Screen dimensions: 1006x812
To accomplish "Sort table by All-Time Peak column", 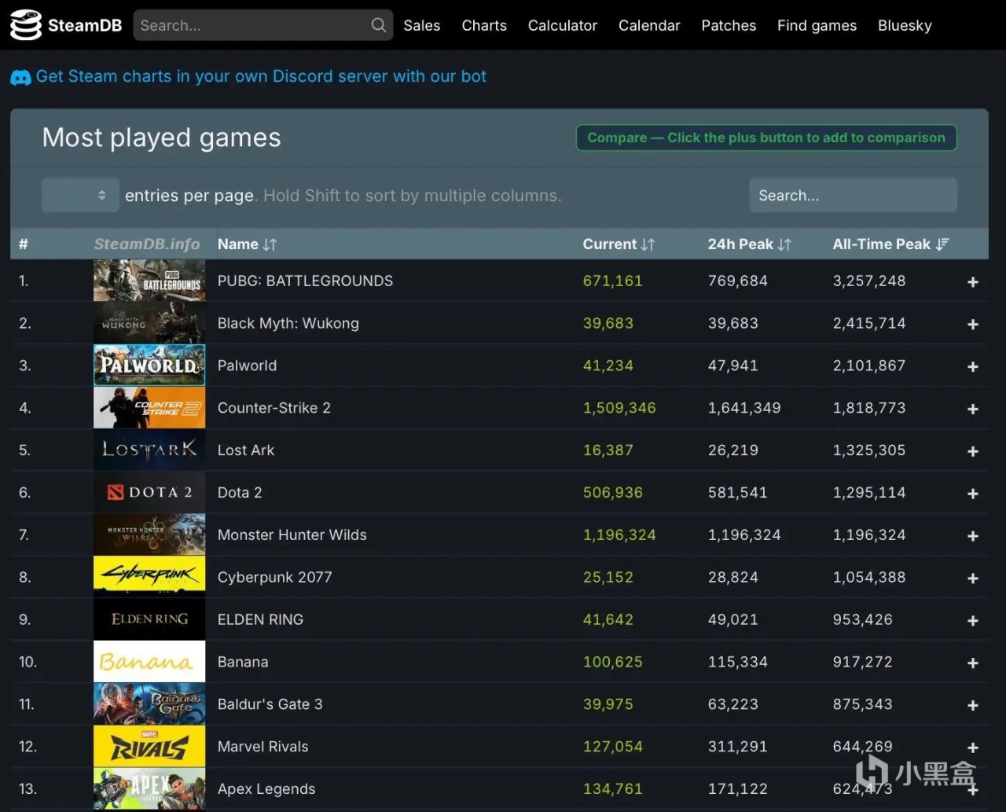I will click(x=890, y=244).
